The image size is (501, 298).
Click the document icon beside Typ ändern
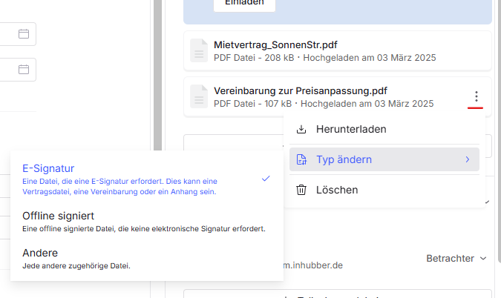[x=301, y=159]
